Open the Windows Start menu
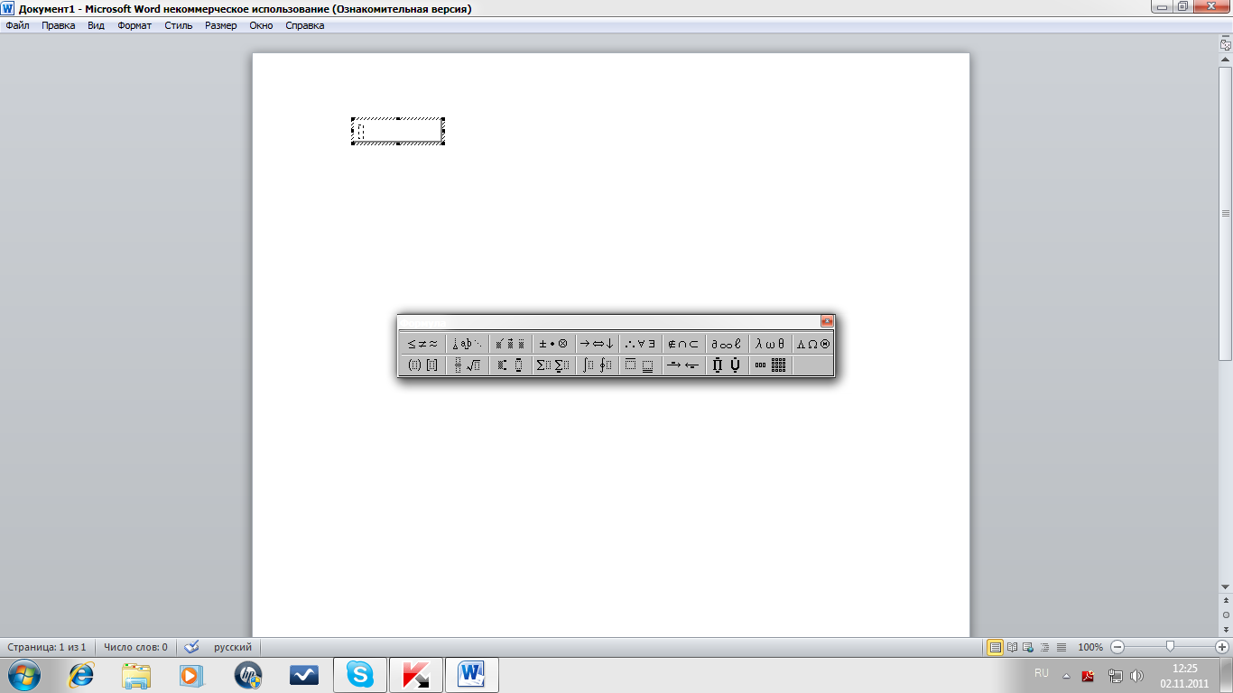 (23, 674)
